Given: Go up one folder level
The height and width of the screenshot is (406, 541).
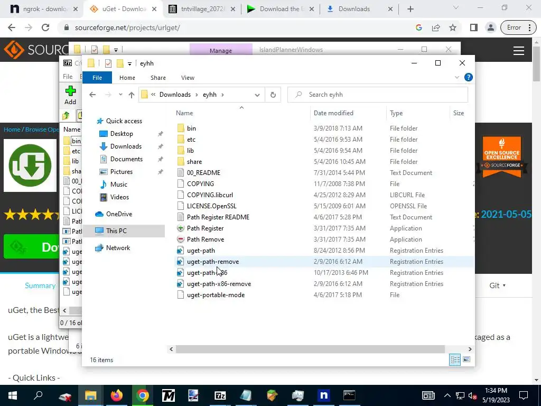Looking at the screenshot, I should pos(131,95).
